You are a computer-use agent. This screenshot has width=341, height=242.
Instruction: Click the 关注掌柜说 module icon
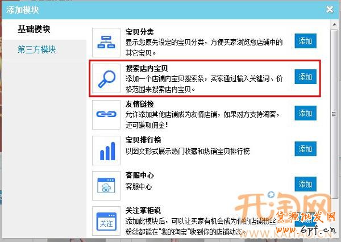tap(106, 221)
